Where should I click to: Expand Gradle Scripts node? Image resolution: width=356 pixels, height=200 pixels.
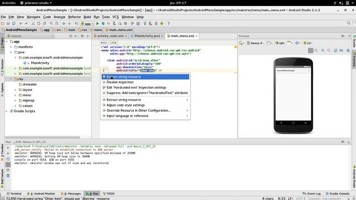[x=7, y=111]
